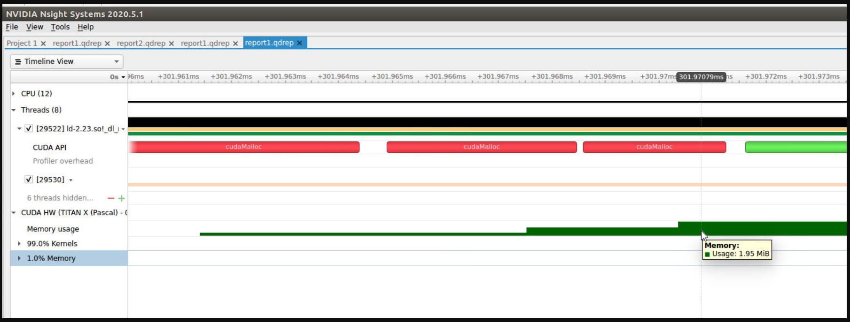Collapse the Threads (8) row
The width and height of the screenshot is (850, 322).
pyautogui.click(x=14, y=110)
